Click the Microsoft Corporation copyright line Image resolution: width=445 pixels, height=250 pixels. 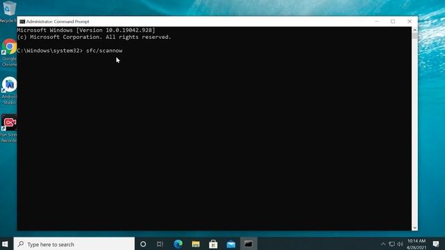coord(95,37)
